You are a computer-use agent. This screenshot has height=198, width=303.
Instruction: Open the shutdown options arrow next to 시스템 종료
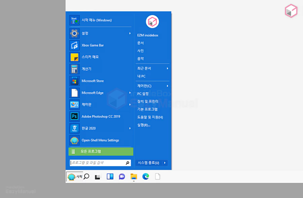[165, 163]
